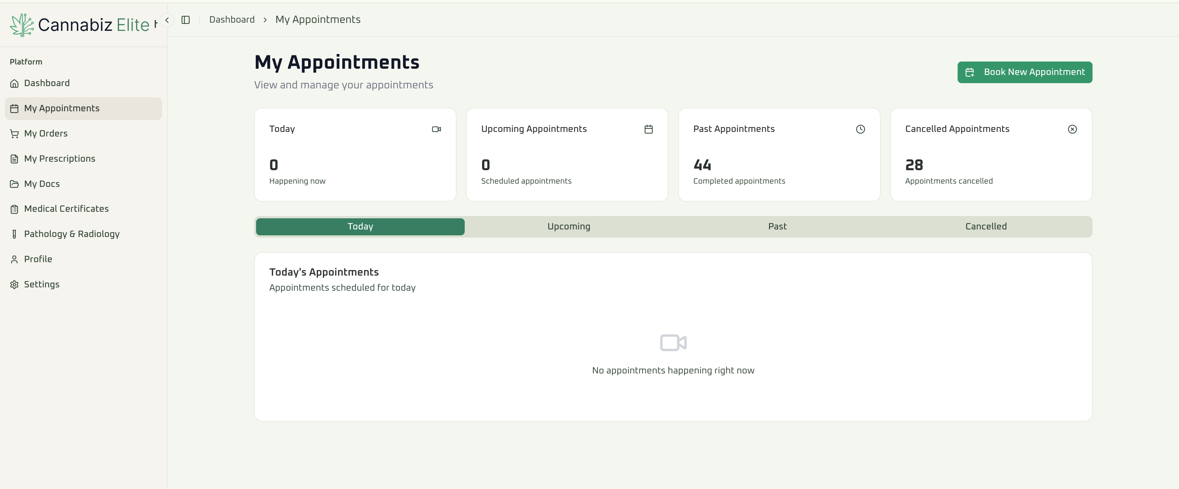The image size is (1179, 489).
Task: Click the cancel icon on Cancelled Appointments card
Action: click(x=1072, y=129)
